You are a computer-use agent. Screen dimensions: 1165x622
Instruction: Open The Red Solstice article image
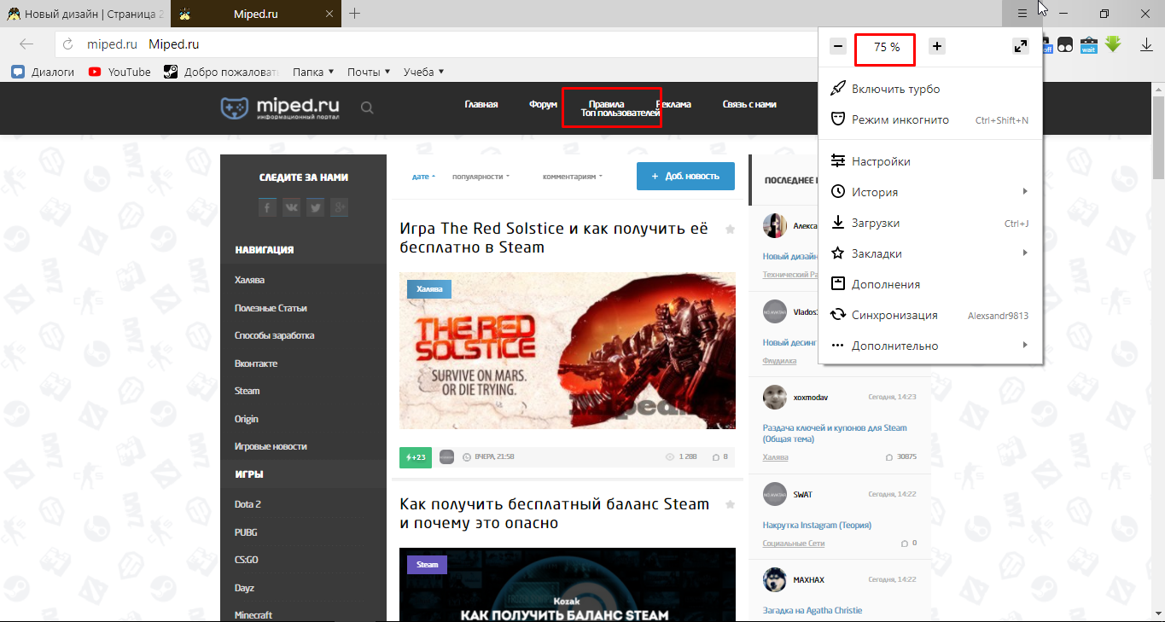click(568, 351)
